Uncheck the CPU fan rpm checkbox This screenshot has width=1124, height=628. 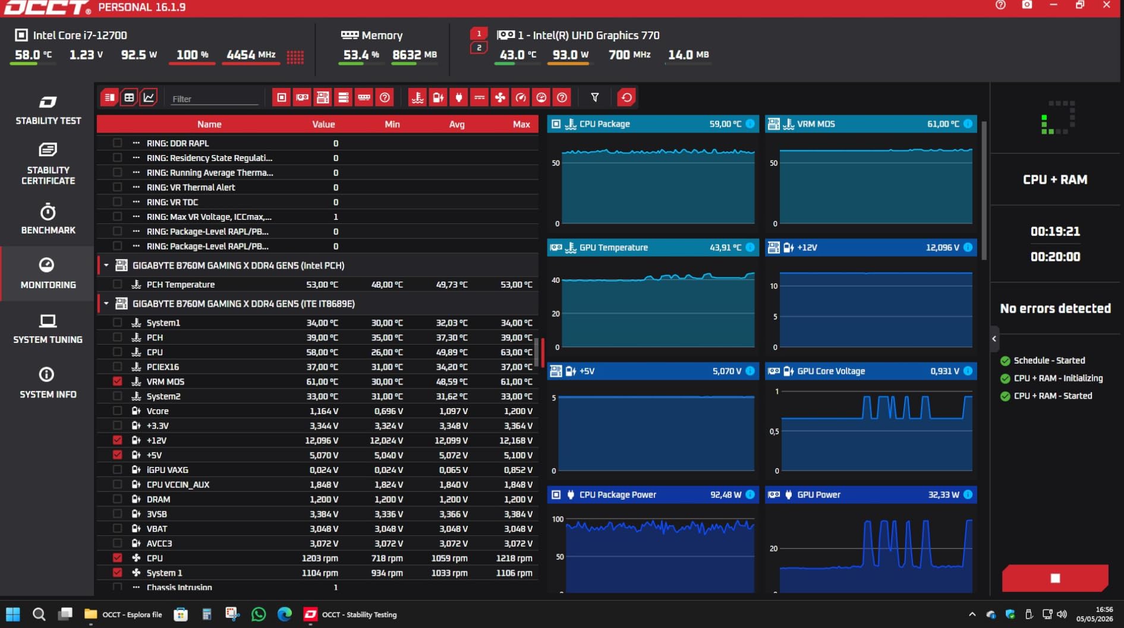(x=117, y=558)
